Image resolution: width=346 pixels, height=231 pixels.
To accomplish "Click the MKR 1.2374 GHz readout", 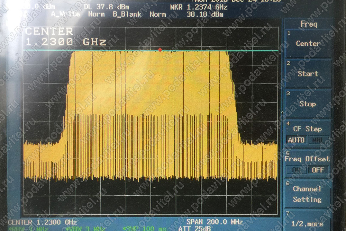I will [199, 7].
